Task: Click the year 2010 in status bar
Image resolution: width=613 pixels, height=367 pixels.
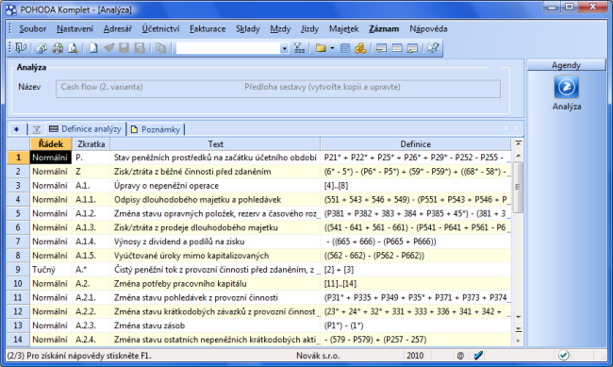Action: [415, 356]
